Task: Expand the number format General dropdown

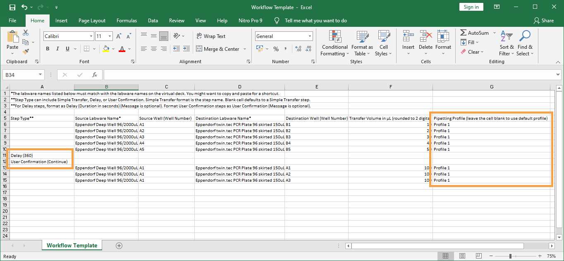Action: (x=310, y=36)
